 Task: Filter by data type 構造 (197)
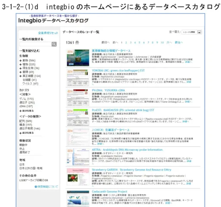tap(25, 125)
